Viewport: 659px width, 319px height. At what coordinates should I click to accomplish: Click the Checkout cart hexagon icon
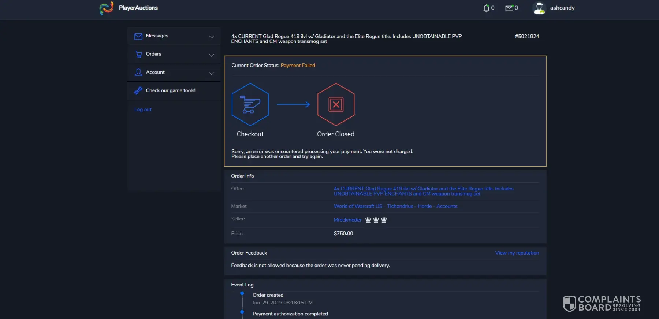250,105
